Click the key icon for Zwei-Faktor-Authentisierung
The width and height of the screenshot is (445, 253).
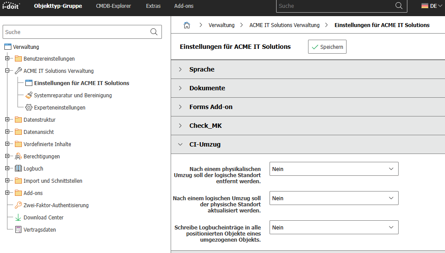[18, 205]
